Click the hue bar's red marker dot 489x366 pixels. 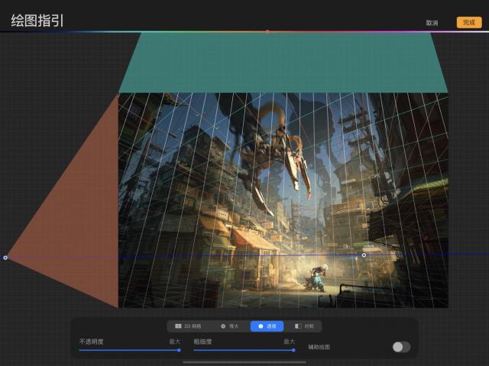267,32
